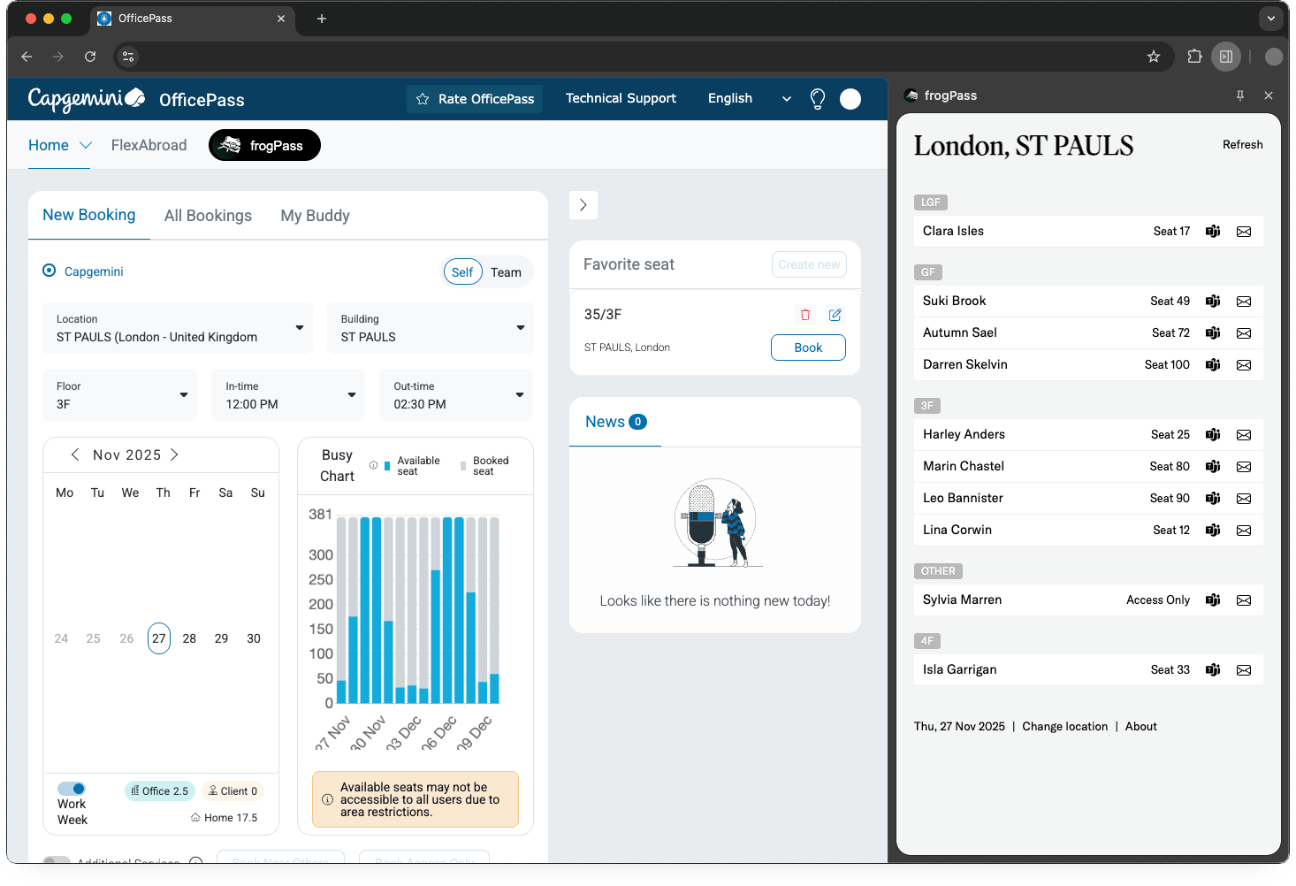Expand the In-time dropdown

pos(288,395)
